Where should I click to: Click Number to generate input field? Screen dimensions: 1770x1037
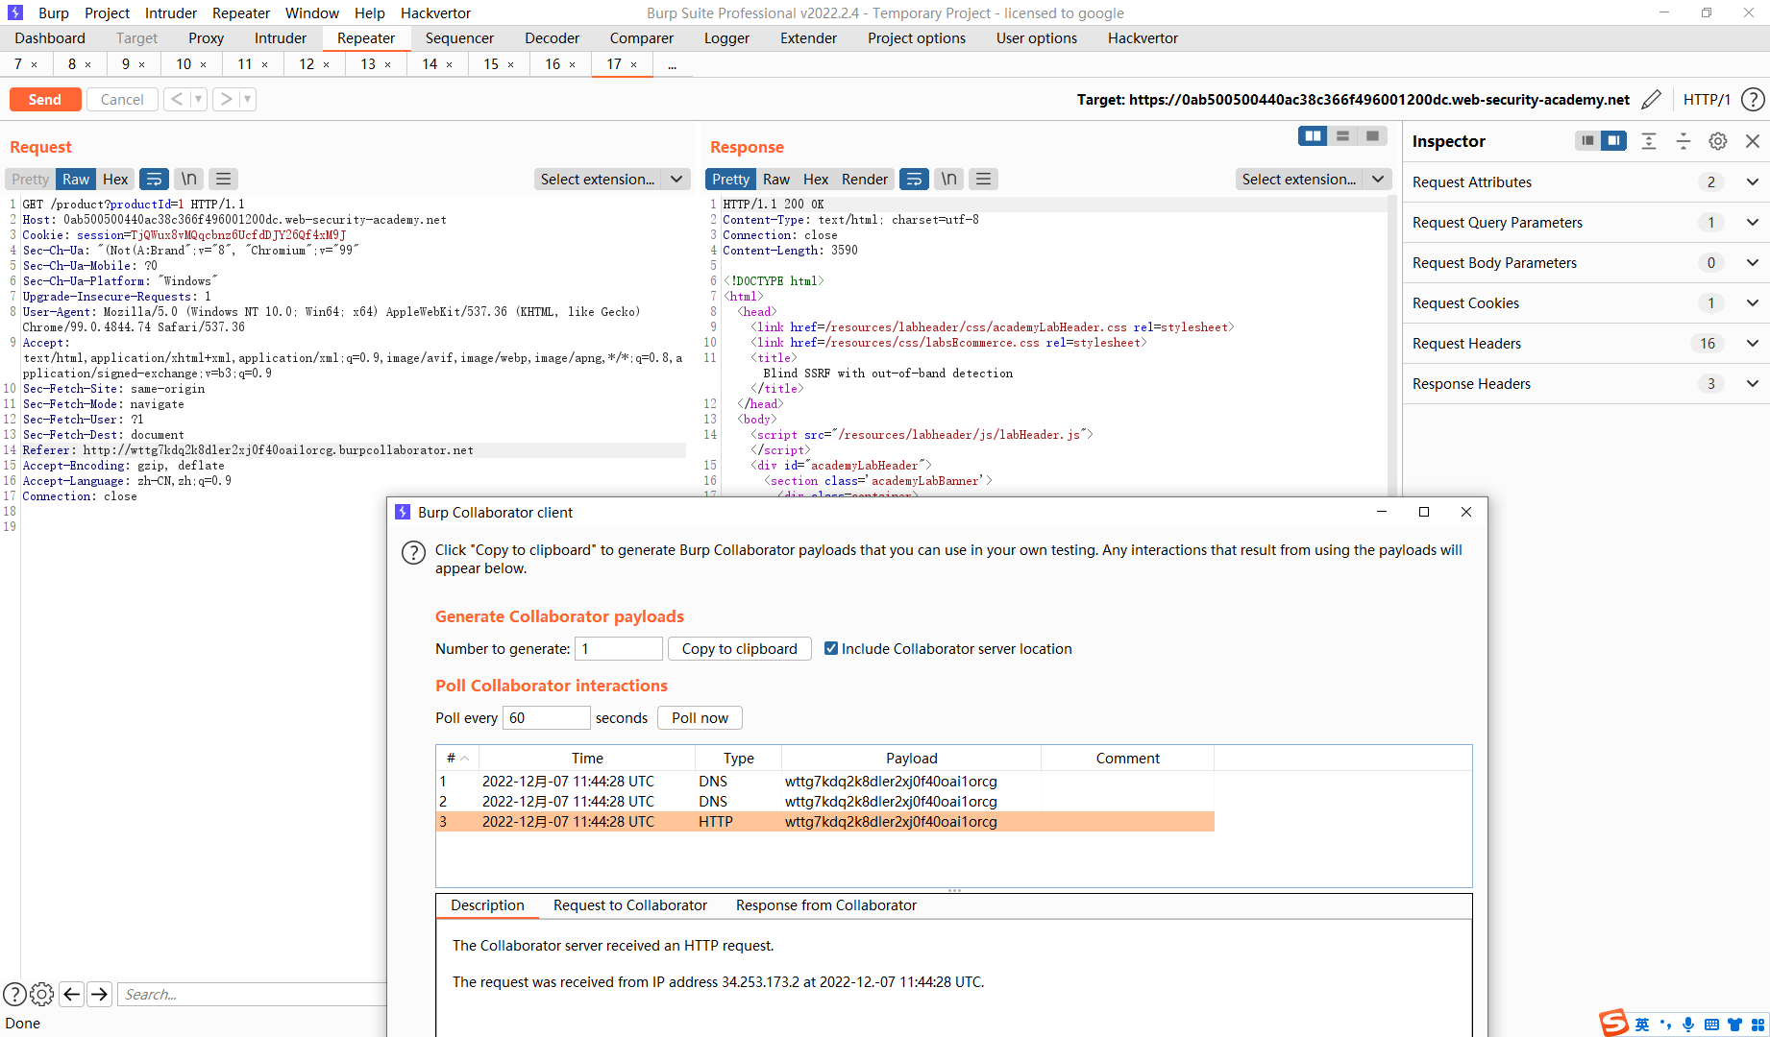tap(619, 649)
